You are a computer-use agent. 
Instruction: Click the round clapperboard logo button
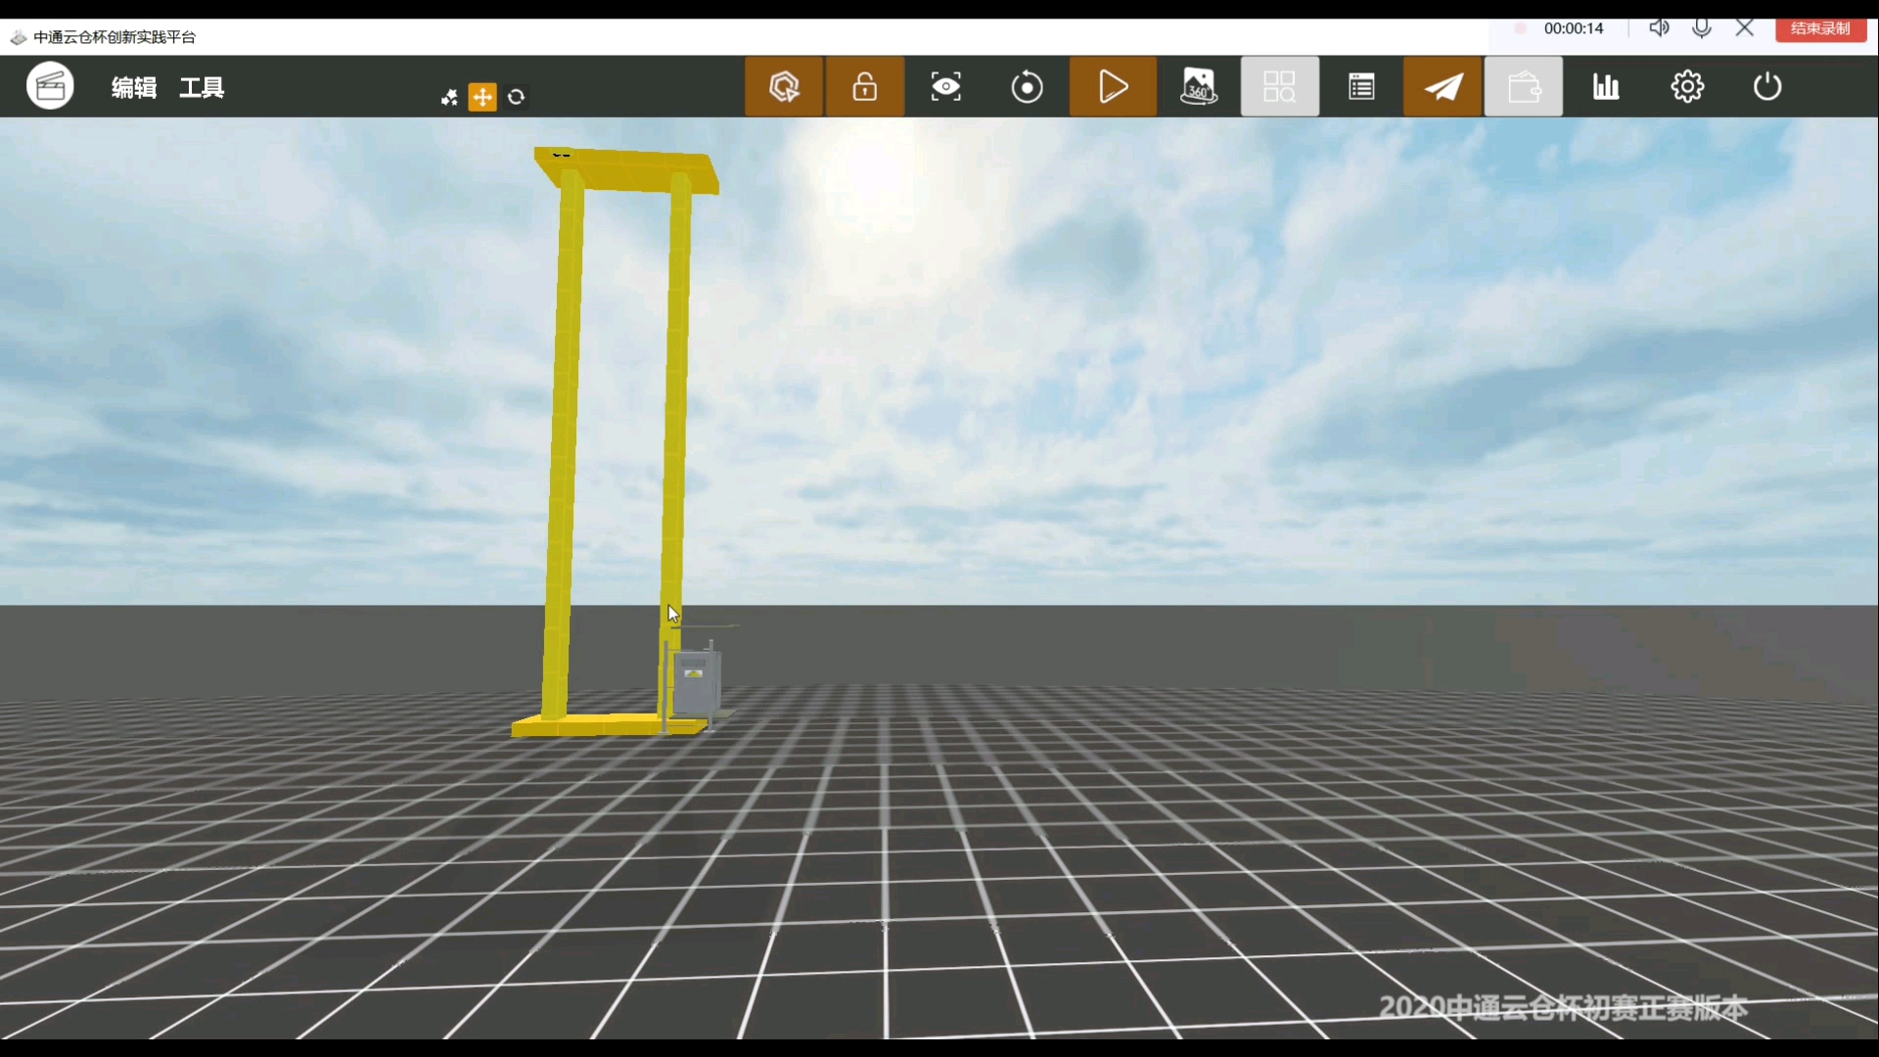click(x=50, y=86)
